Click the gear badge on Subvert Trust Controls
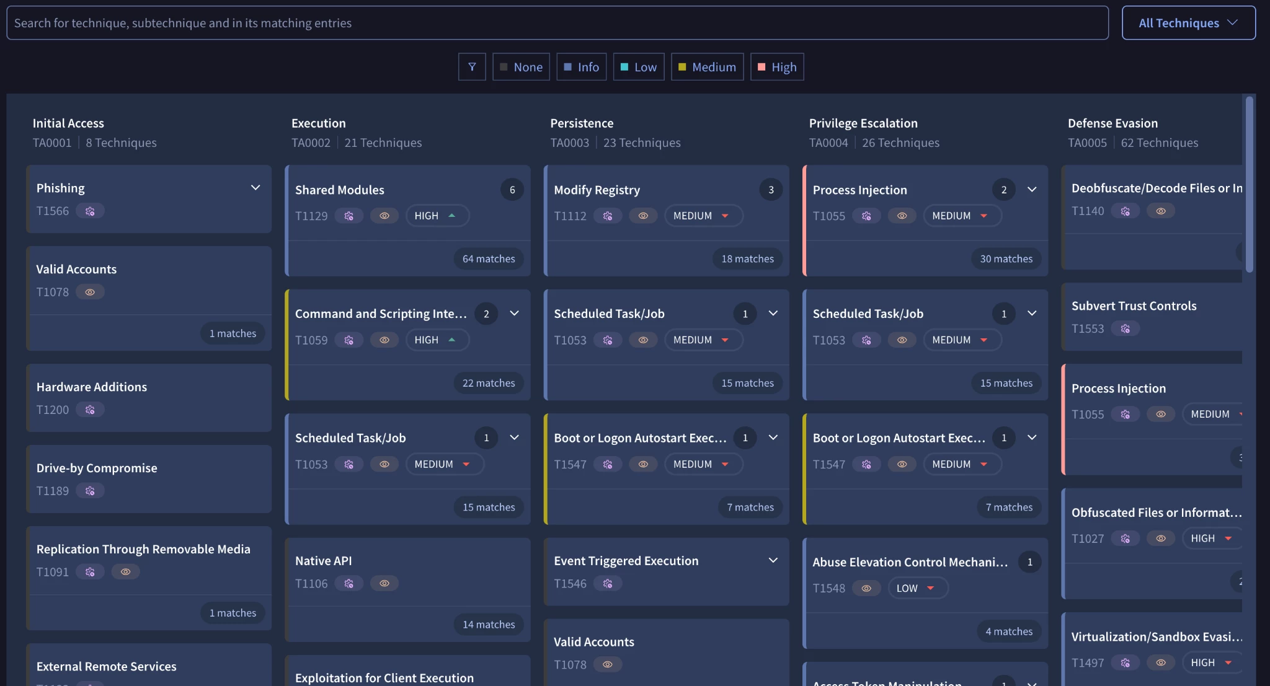Viewport: 1270px width, 686px height. pyautogui.click(x=1125, y=329)
